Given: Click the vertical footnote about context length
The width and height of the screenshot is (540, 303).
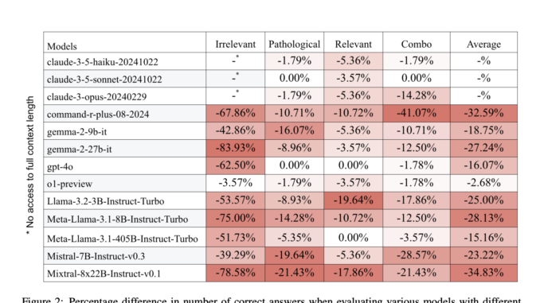Looking at the screenshot, I should 30,165.
